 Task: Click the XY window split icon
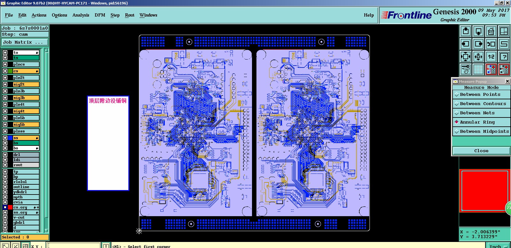click(x=504, y=31)
